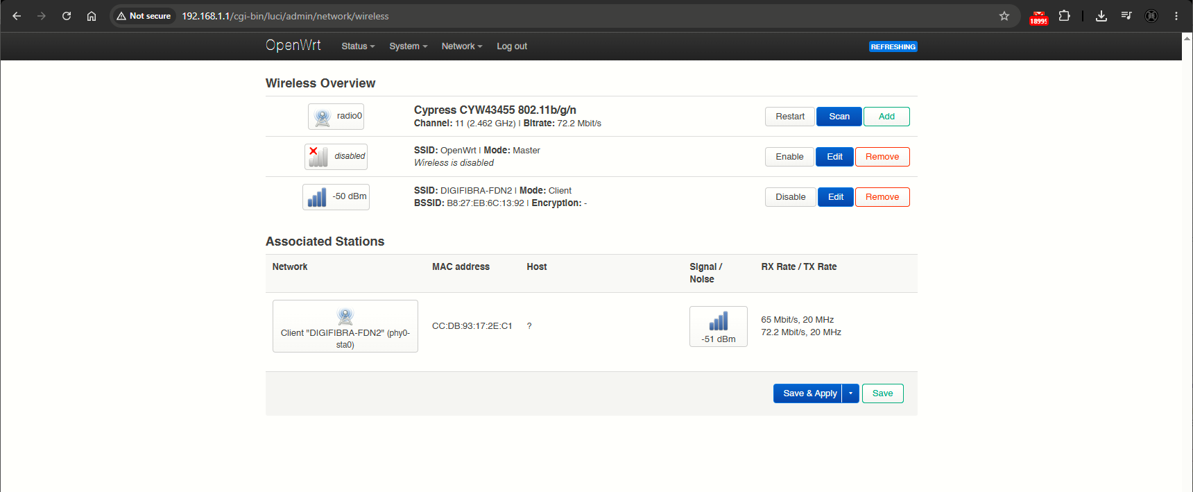
Task: Open the Network menu
Action: [462, 46]
